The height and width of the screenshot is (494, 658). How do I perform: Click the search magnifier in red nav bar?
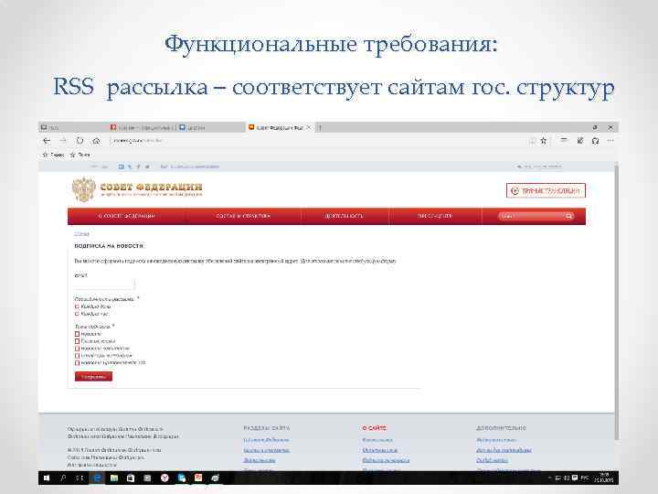(569, 216)
